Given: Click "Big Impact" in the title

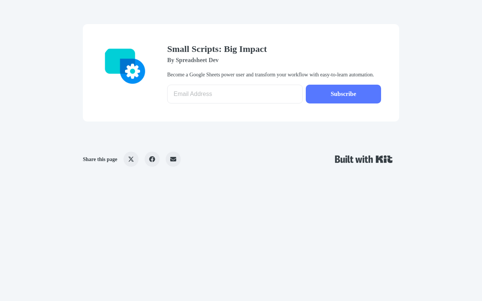Looking at the screenshot, I should [246, 49].
